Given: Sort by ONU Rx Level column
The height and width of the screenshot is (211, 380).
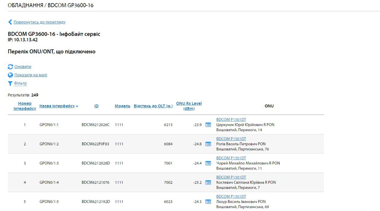Looking at the screenshot, I should tap(189, 106).
